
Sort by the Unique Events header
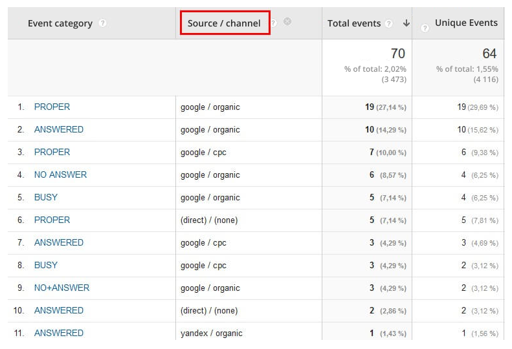tap(466, 23)
